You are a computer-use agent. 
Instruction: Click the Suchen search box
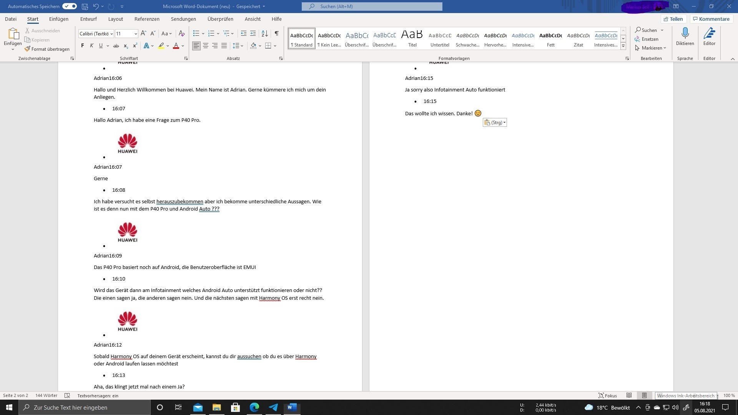(372, 7)
